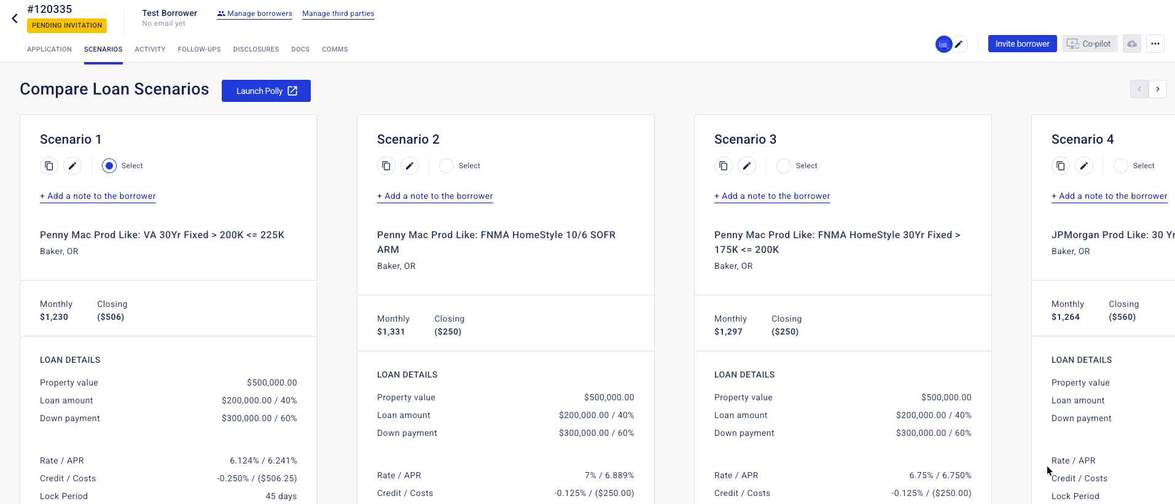Image resolution: width=1175 pixels, height=504 pixels.
Task: Click Scenario 1 lock period 45 days
Action: click(x=281, y=497)
